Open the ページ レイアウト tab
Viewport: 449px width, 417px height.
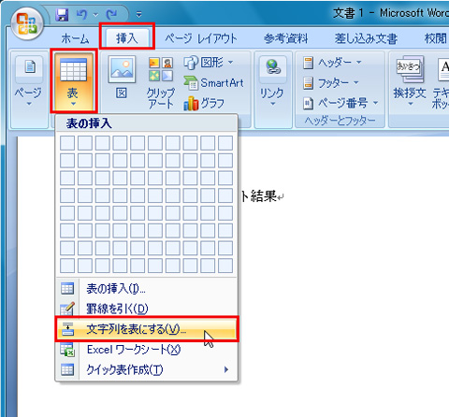201,38
